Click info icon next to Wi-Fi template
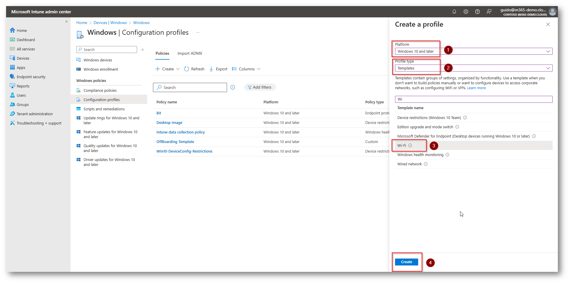This screenshot has width=570, height=284. tap(410, 145)
